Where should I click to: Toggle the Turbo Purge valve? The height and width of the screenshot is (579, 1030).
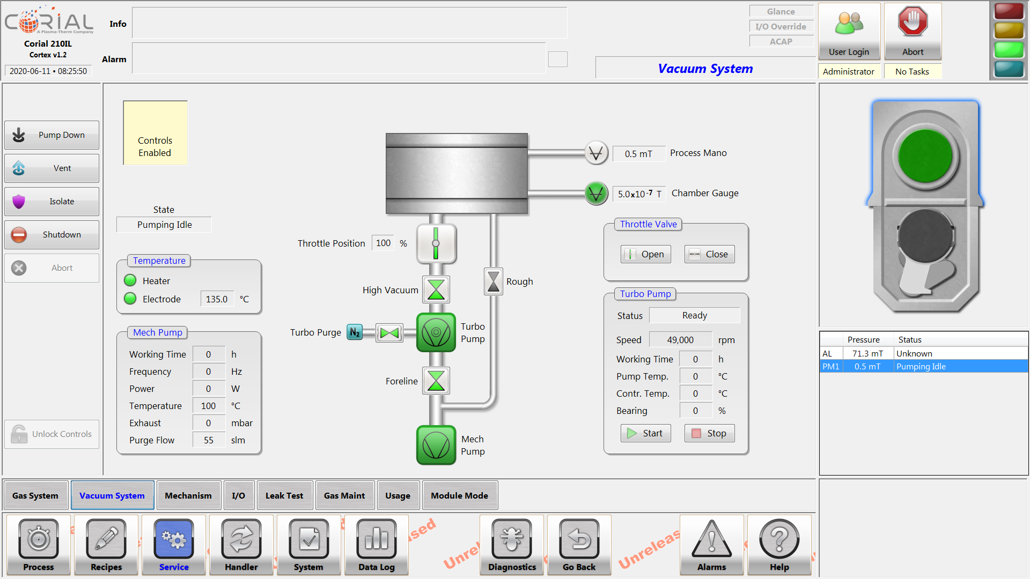389,333
